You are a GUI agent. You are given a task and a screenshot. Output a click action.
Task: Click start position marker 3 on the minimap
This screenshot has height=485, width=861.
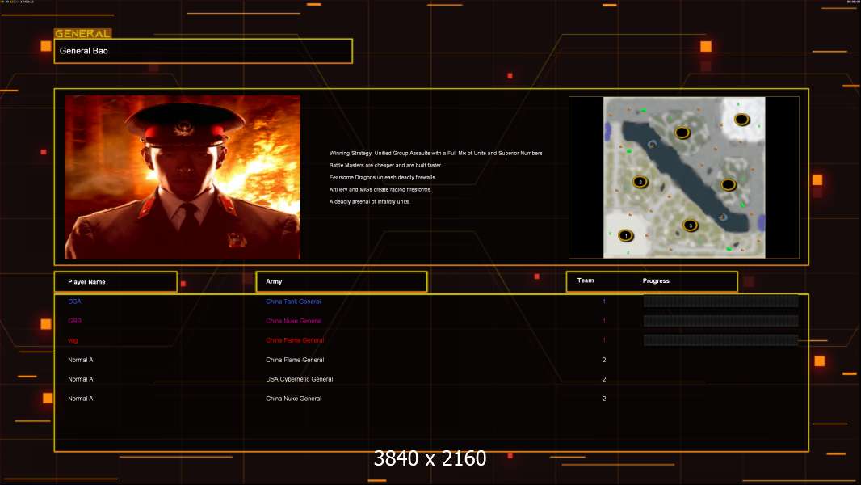pos(691,226)
